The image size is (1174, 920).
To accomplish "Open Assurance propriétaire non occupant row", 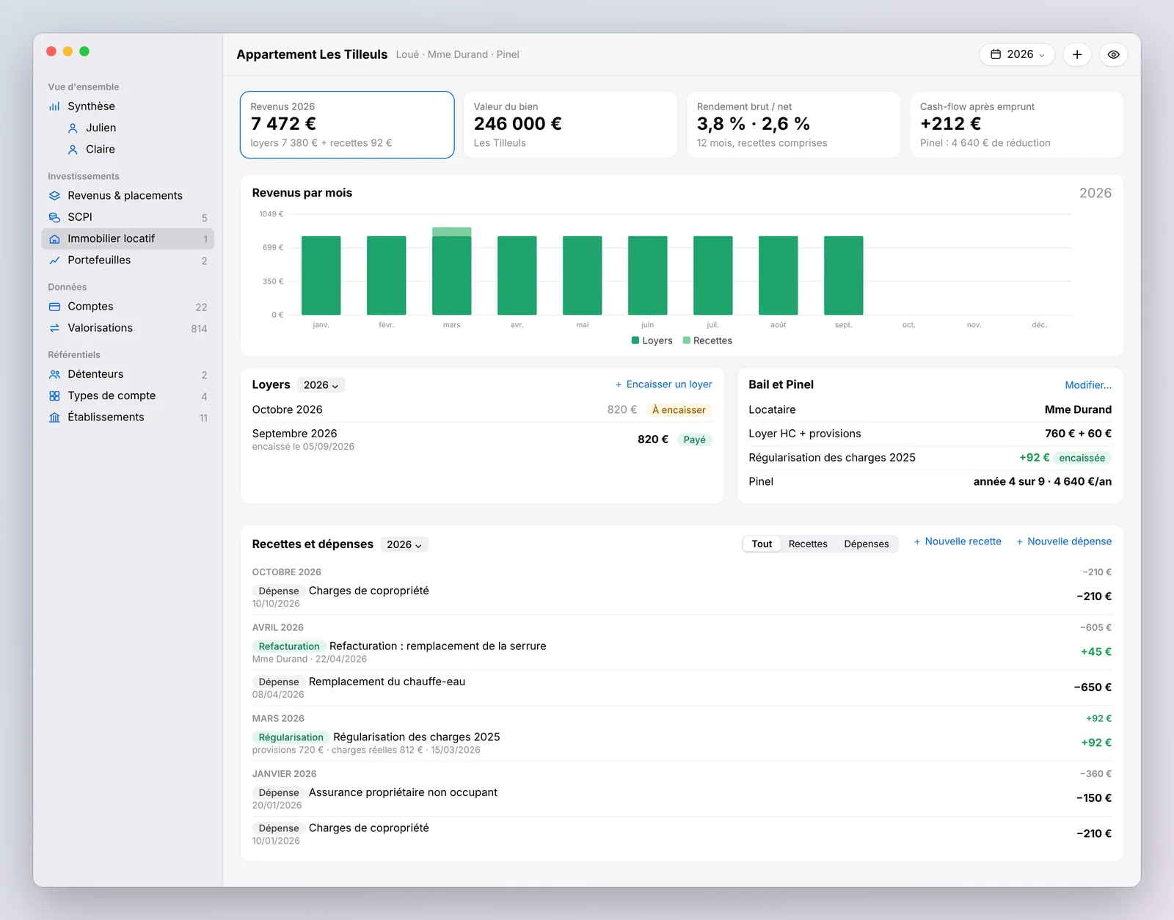I will 682,799.
